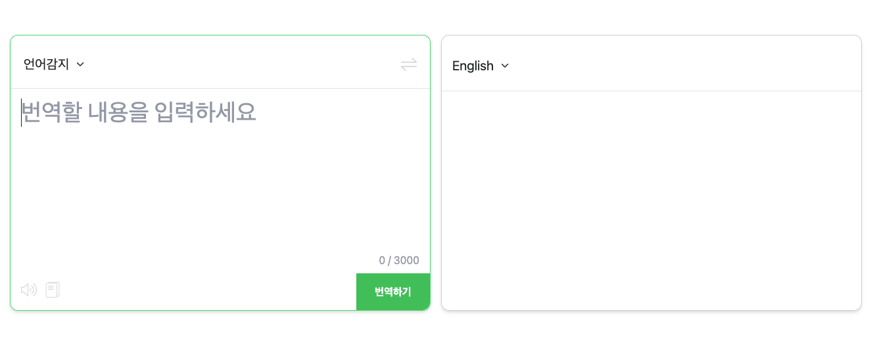Click the white margin between the two panels
Image resolution: width=875 pixels, height=339 pixels.
coord(436,172)
